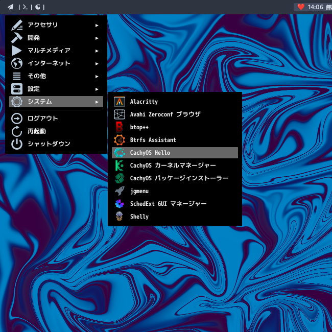Launch Shelly entry
Screen dimensions: 332x332
coord(175,217)
